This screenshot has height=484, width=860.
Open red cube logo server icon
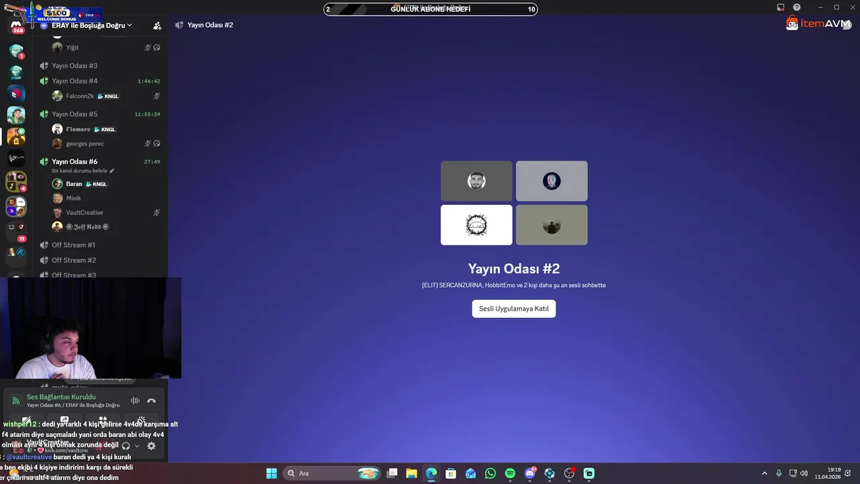[16, 93]
